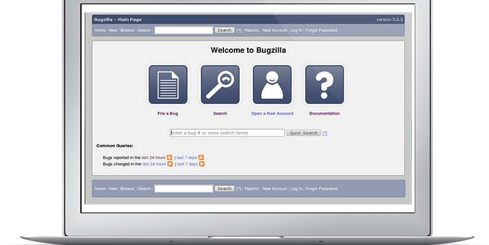Image resolution: width=489 pixels, height=245 pixels.
Task: Open the Documentation question mark icon
Action: click(325, 85)
